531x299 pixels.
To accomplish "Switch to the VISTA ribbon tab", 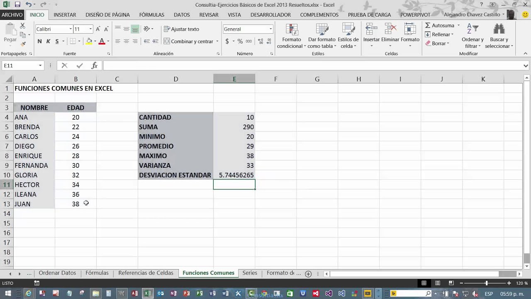I will [234, 15].
